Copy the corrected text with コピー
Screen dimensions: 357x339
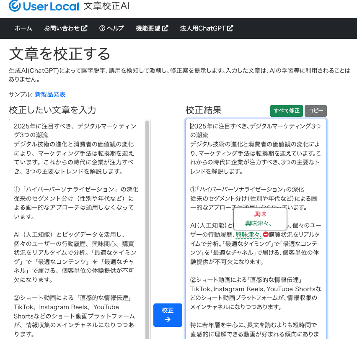(316, 110)
